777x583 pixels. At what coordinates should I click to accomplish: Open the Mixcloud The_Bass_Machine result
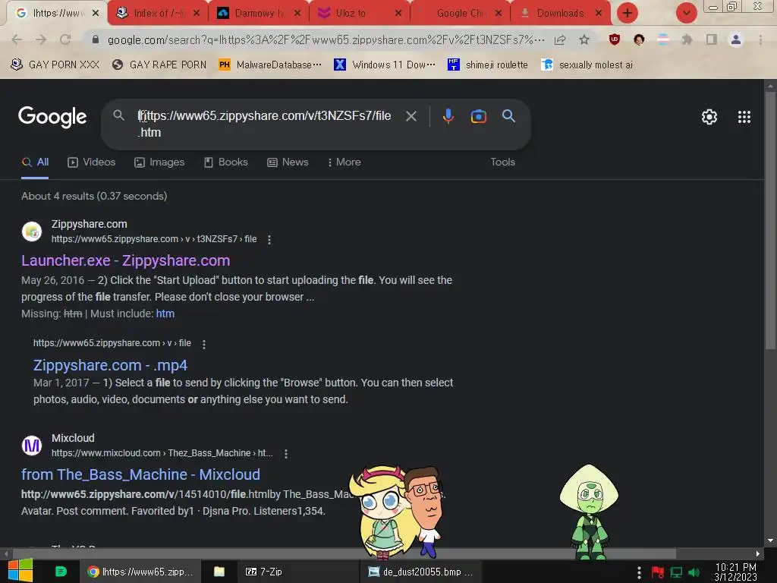point(140,474)
